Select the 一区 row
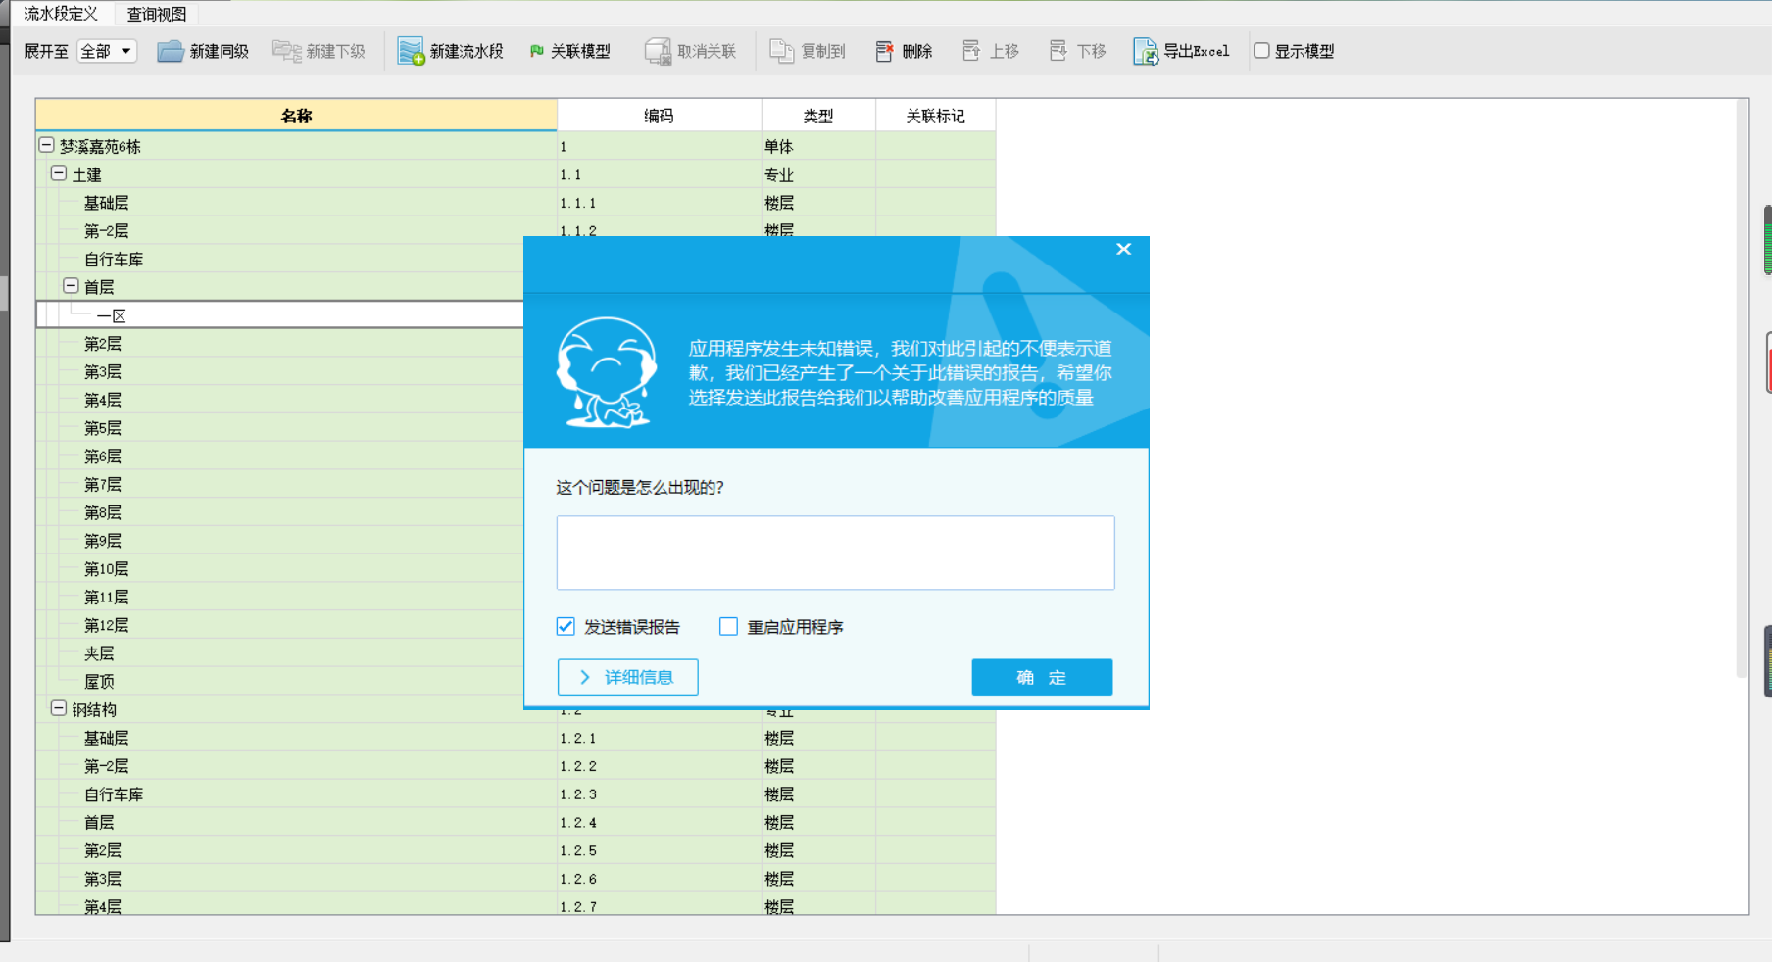The image size is (1772, 962). coord(279,315)
